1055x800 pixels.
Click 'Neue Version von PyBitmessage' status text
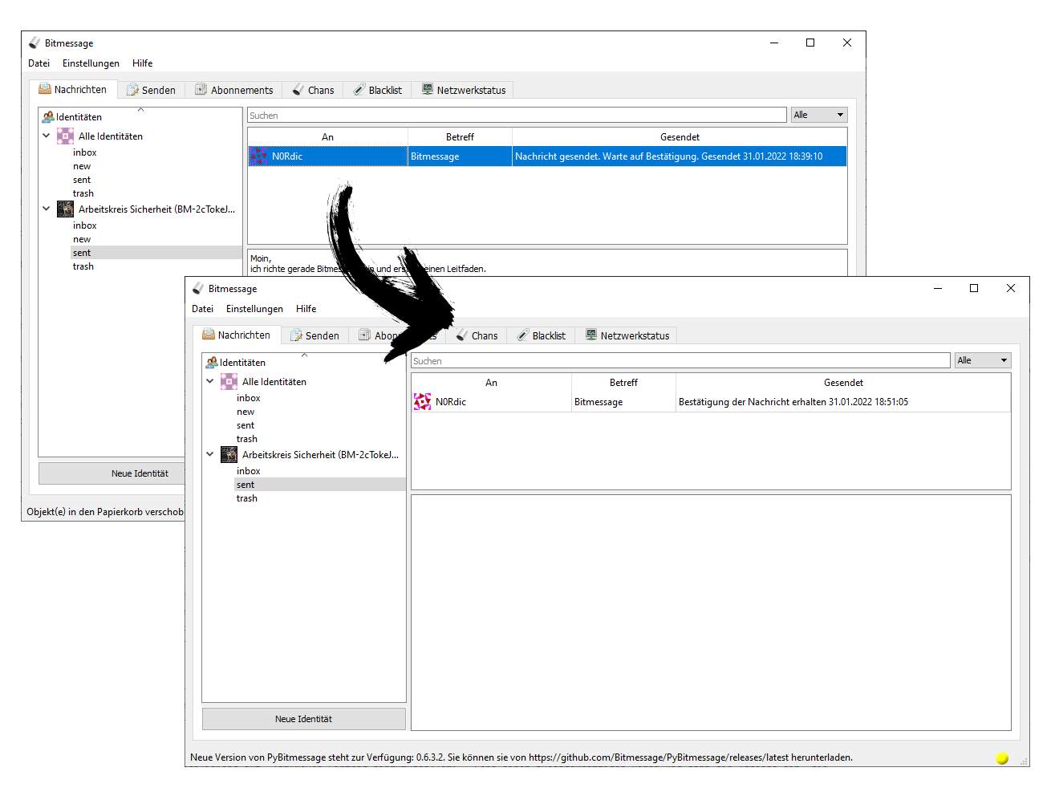click(x=521, y=757)
